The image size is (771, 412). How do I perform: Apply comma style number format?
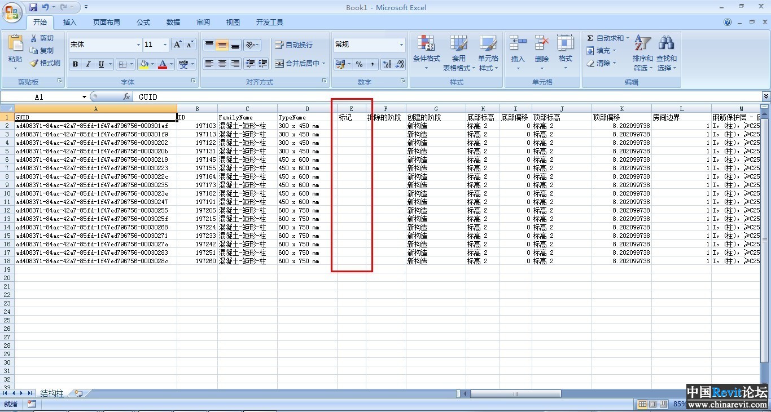pyautogui.click(x=372, y=64)
